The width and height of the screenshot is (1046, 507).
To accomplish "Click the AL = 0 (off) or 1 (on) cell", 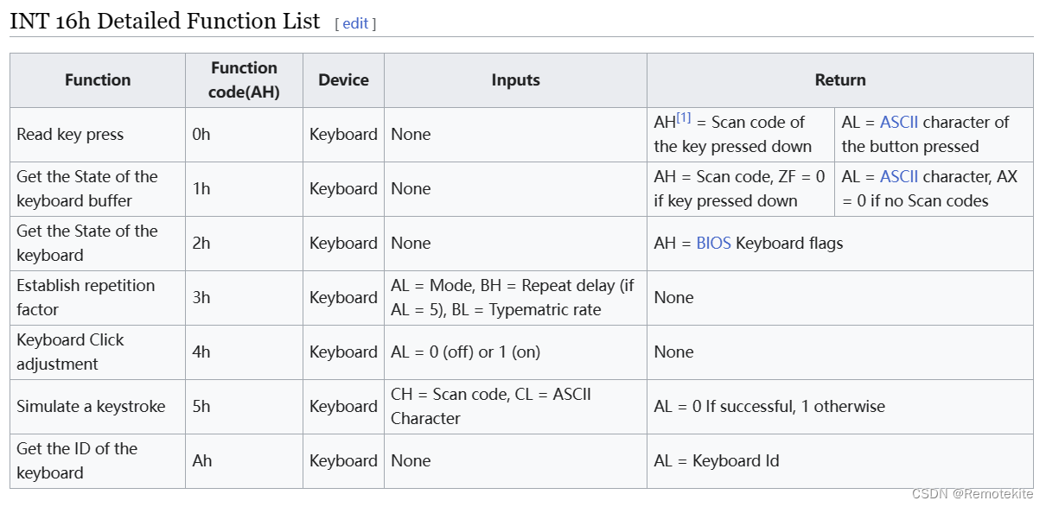I will [515, 352].
